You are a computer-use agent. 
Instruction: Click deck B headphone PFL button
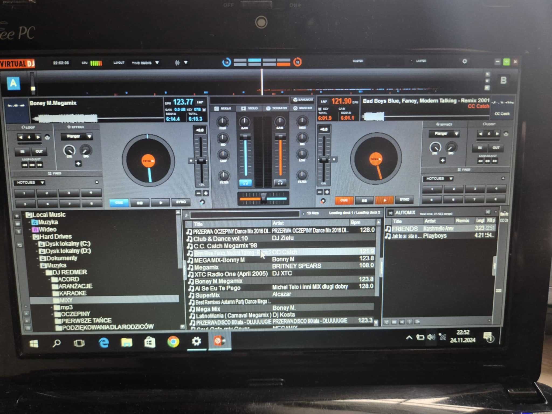pos(280,183)
